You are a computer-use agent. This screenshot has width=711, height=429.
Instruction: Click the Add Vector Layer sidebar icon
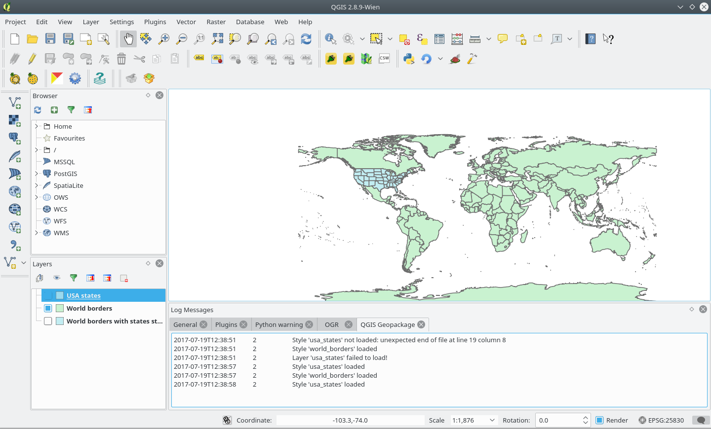click(15, 103)
